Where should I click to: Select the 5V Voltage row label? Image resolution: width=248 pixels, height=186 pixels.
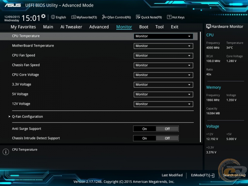(20, 94)
